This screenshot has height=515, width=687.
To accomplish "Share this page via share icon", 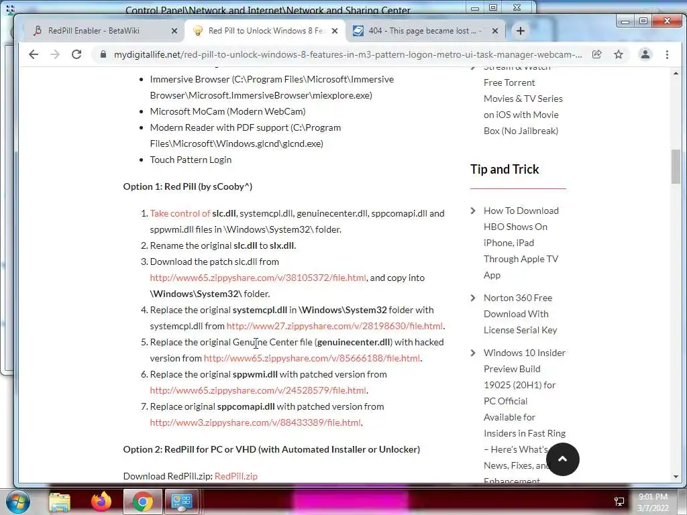I will pyautogui.click(x=596, y=54).
